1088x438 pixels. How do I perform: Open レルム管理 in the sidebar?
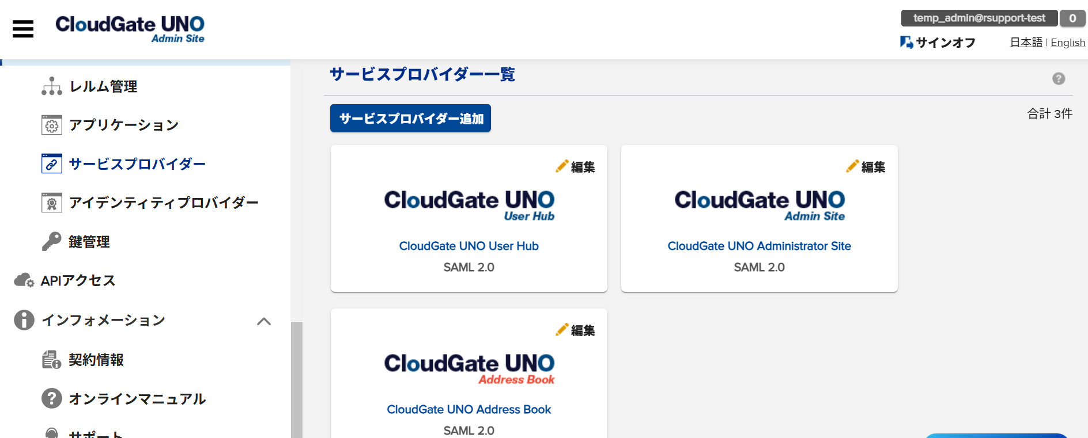coord(103,86)
